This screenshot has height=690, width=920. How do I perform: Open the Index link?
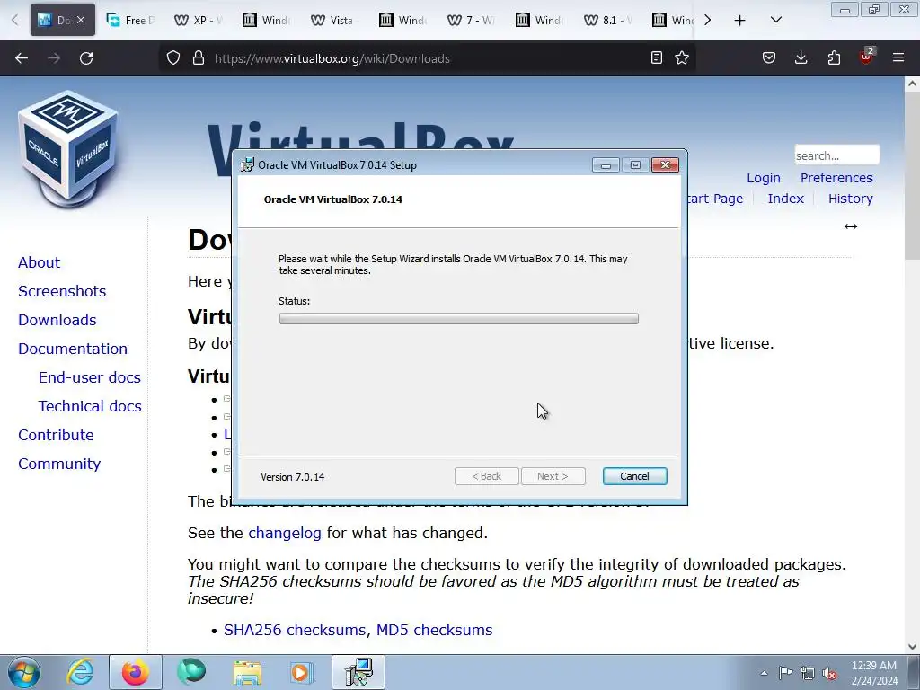(785, 199)
